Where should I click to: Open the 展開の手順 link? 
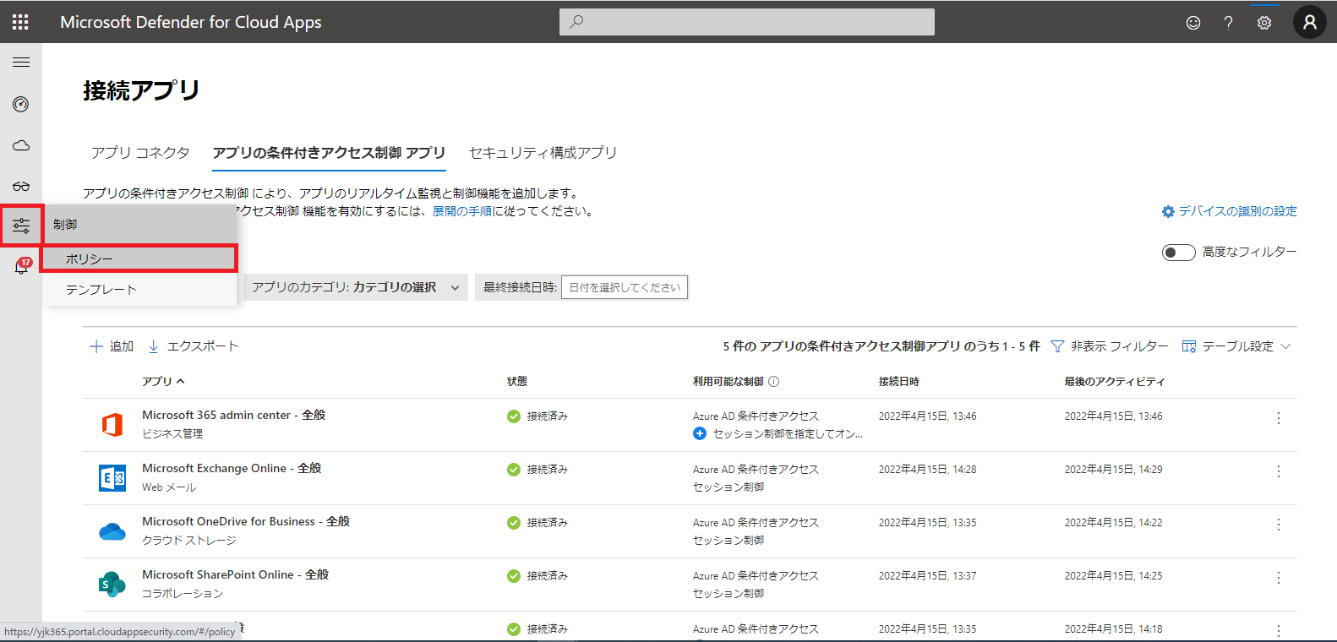coord(462,211)
